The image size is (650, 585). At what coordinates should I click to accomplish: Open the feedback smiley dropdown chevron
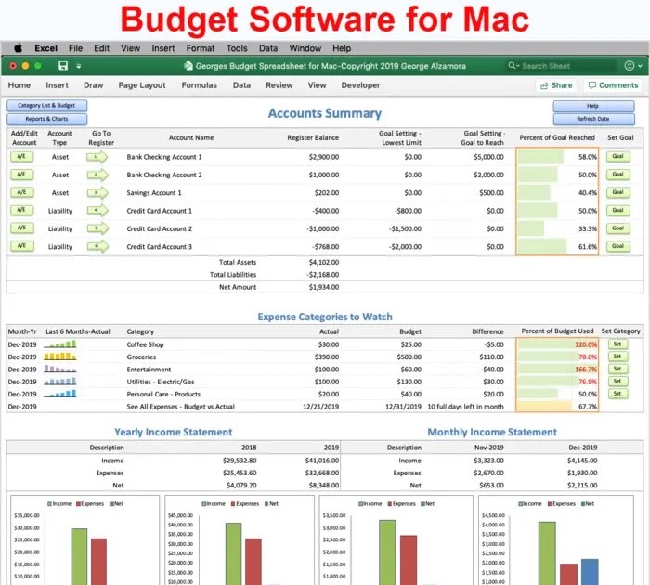pos(640,66)
